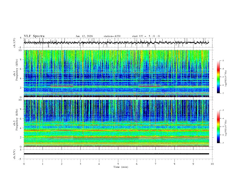Click the ch.1 voltage waveform trace
Image resolution: width=239 pixels, height=184 pixels.
click(116, 43)
